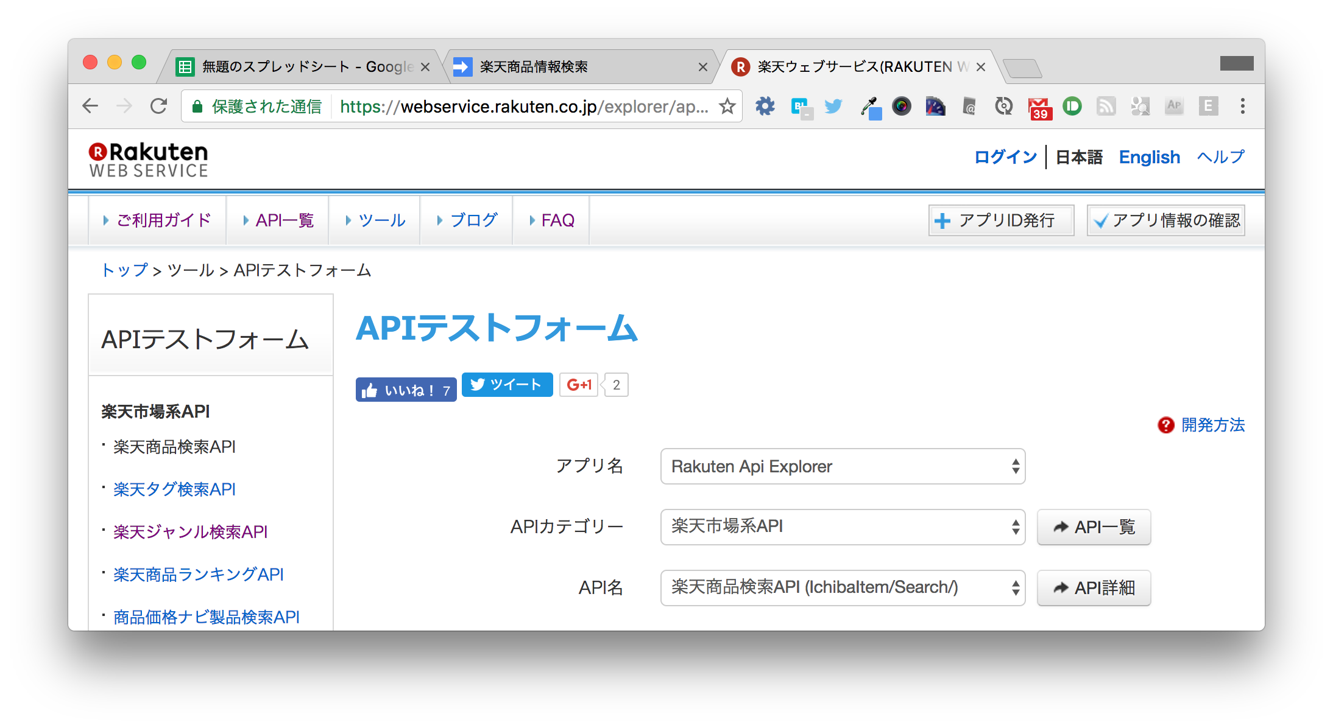Screen dimensions: 1333x728
Task: Click the green padlock secure icon
Action: (x=197, y=107)
